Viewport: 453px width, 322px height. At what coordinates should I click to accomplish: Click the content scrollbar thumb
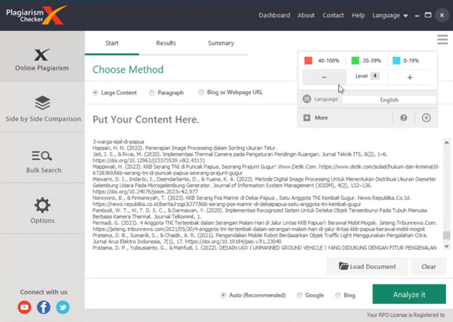click(x=447, y=235)
